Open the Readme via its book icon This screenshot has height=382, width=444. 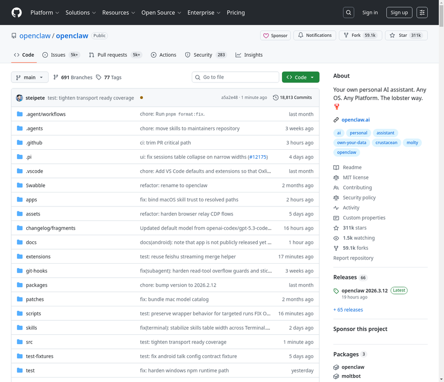click(336, 167)
